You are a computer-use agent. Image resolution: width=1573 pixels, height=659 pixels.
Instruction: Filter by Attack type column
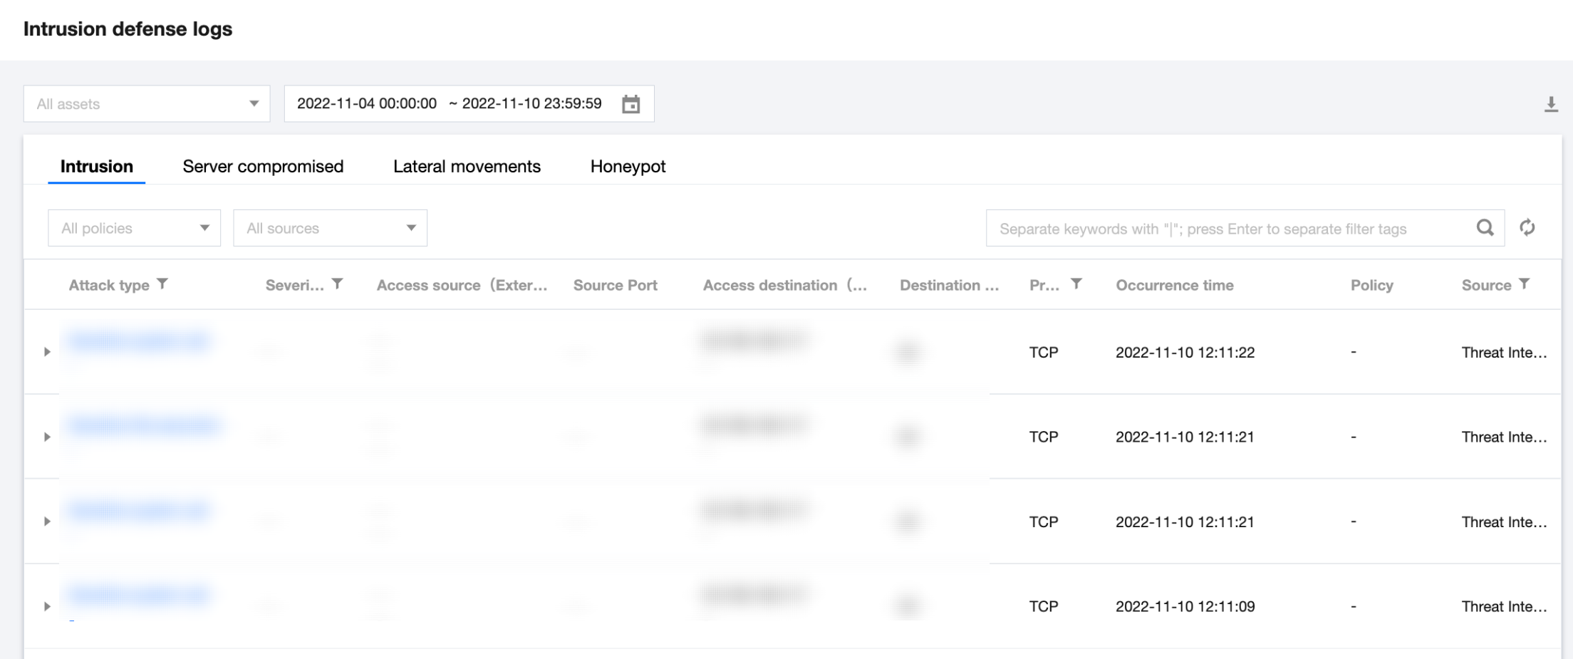point(162,284)
